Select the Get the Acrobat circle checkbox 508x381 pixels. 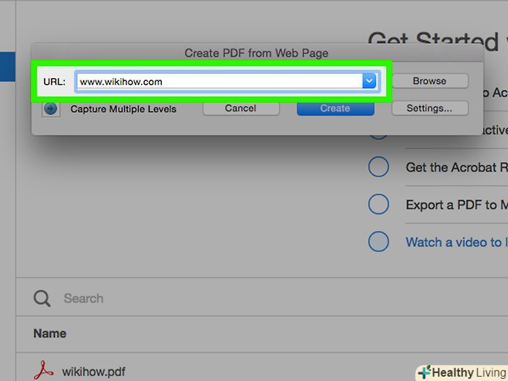pos(378,167)
